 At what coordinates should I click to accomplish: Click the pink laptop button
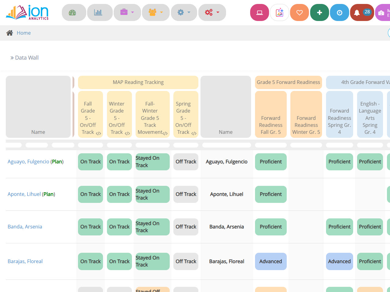260,12
